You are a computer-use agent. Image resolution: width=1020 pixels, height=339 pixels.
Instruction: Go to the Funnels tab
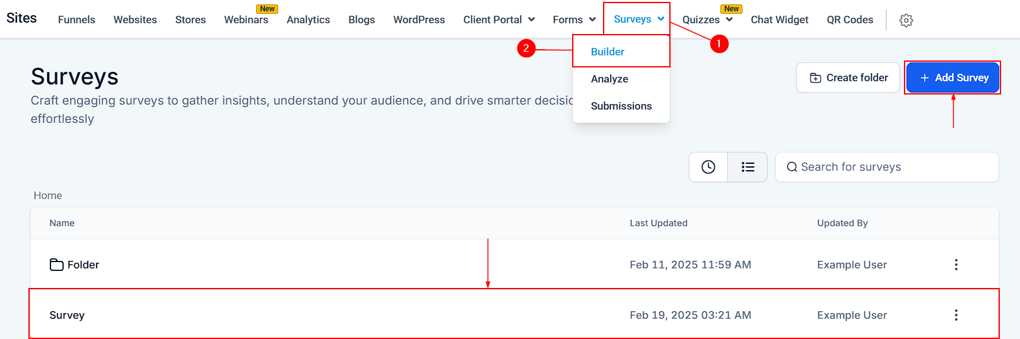coord(76,20)
